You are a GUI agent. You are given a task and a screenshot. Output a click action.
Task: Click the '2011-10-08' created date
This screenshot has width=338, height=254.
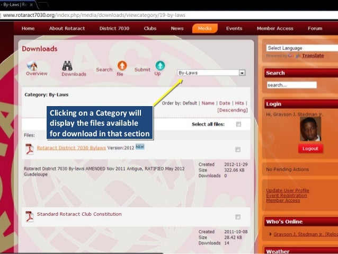[236, 232]
